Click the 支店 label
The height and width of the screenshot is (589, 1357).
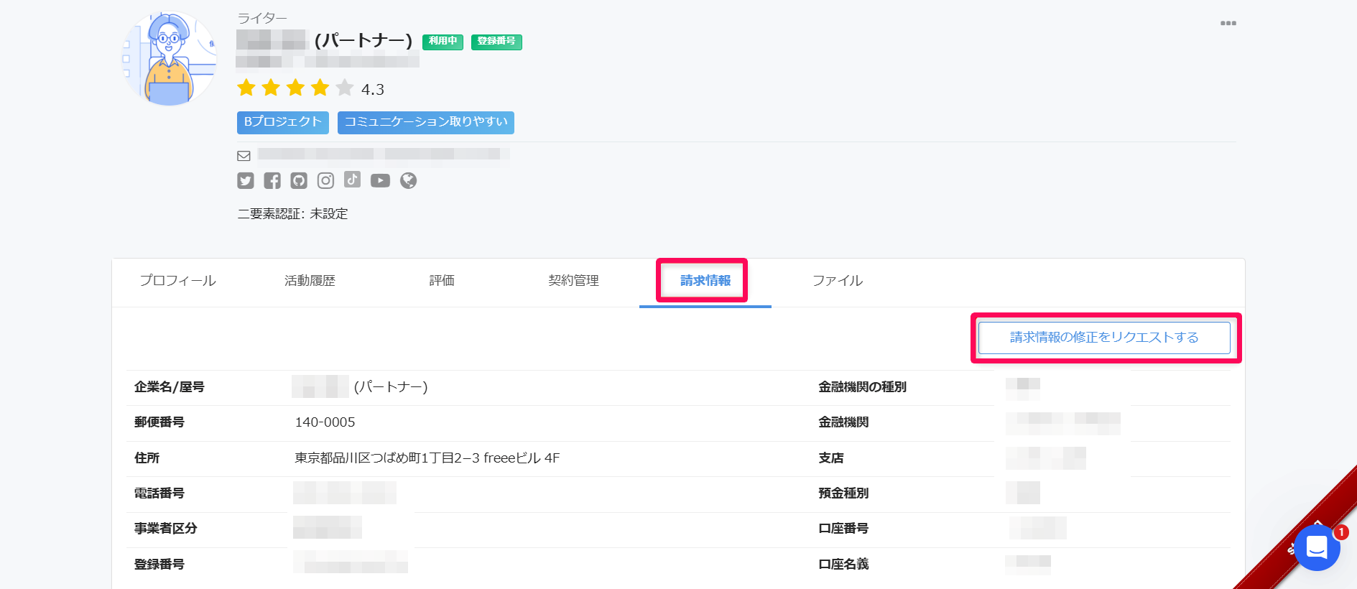pos(831,458)
